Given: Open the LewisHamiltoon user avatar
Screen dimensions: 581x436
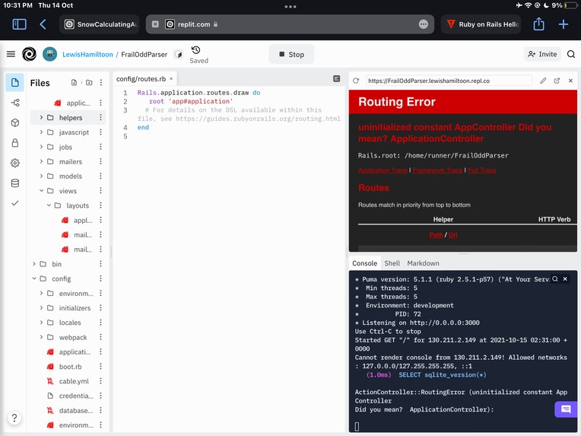Looking at the screenshot, I should [50, 54].
